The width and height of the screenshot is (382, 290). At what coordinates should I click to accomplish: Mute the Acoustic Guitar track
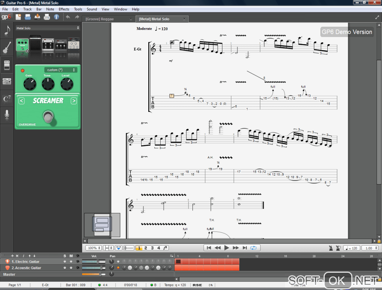[x=71, y=268]
